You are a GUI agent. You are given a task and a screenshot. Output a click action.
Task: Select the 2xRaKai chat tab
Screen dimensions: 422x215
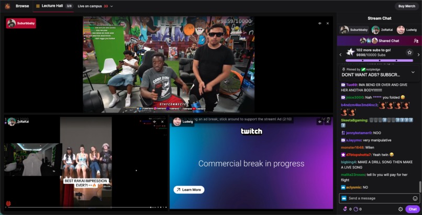[x=382, y=30]
